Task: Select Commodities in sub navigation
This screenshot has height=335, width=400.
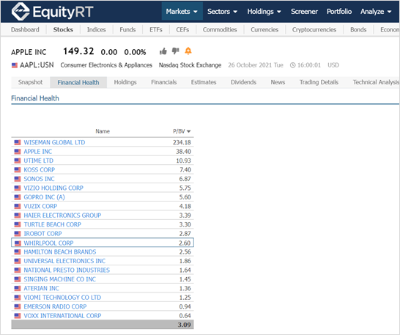Action: pyautogui.click(x=220, y=29)
